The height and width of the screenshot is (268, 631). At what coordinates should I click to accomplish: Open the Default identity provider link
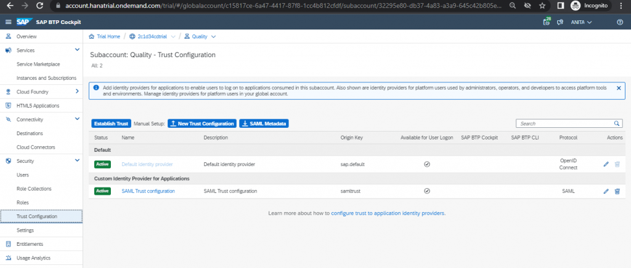pos(147,164)
